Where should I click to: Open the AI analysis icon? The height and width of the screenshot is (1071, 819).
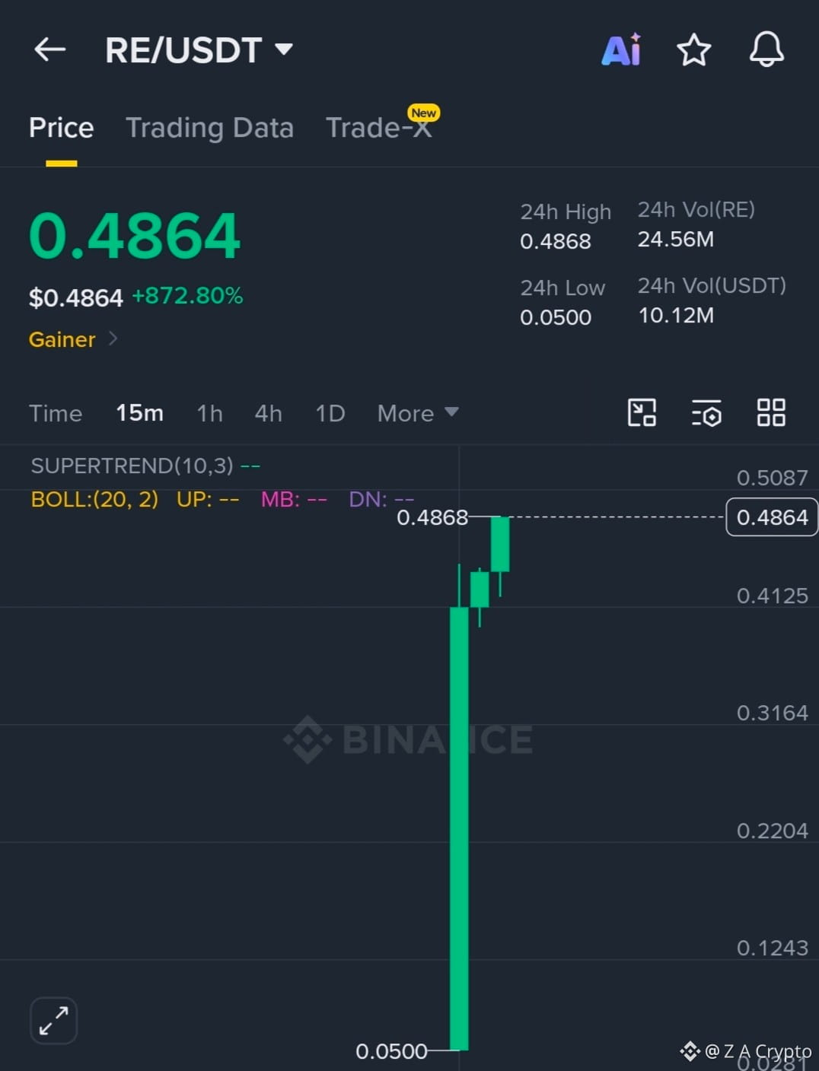622,50
